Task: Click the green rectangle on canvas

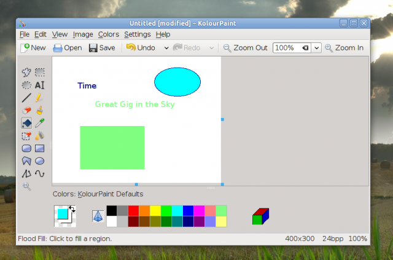Action: tap(112, 148)
